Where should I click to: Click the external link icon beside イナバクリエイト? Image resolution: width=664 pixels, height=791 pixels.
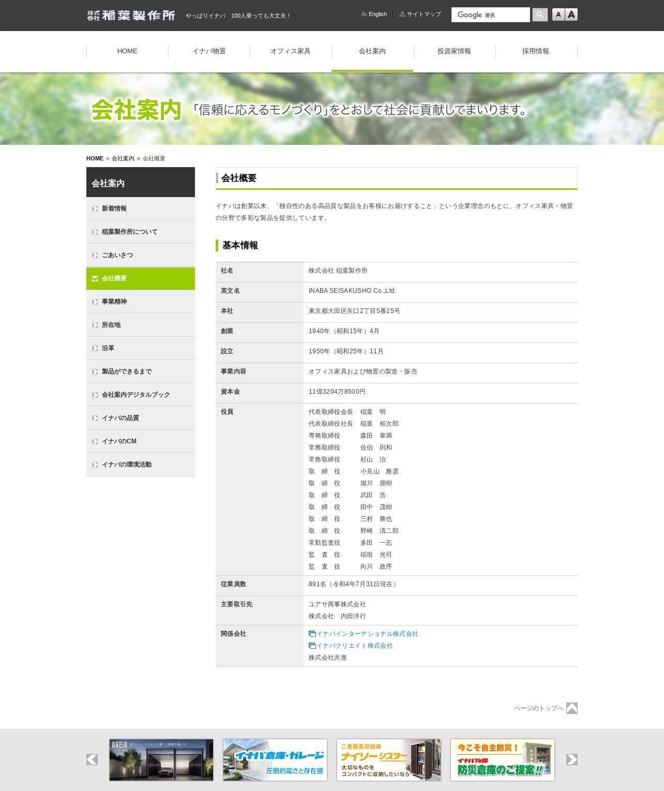point(312,646)
